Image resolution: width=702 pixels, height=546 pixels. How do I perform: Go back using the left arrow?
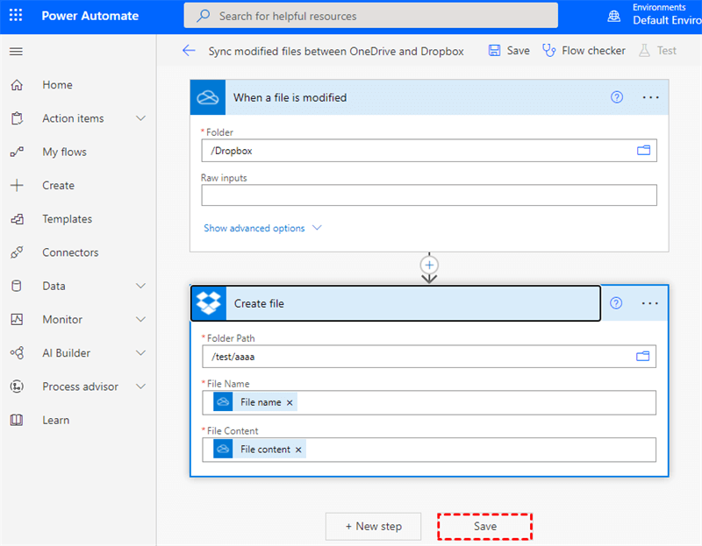(189, 51)
